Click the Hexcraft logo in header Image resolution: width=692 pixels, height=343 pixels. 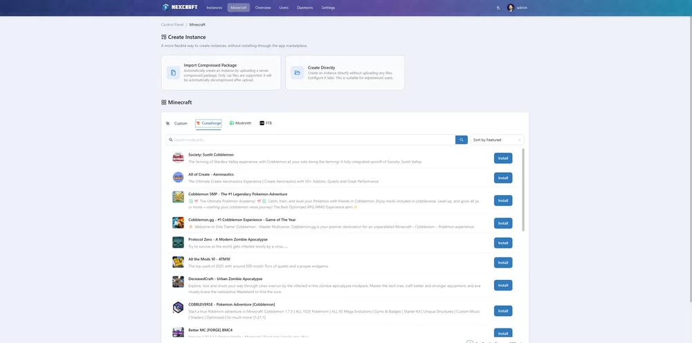point(180,8)
